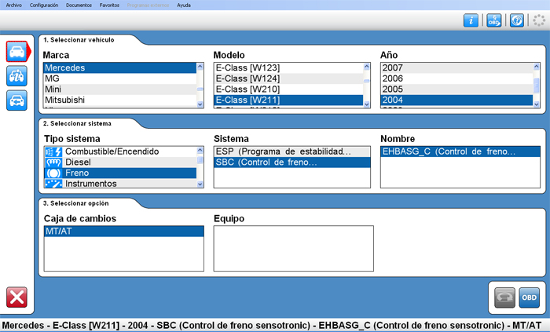This screenshot has width=550, height=332.
Task: Select year 2006
Action: pyautogui.click(x=456, y=78)
